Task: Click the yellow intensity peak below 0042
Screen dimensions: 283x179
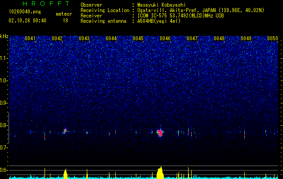Action: (x=65, y=174)
